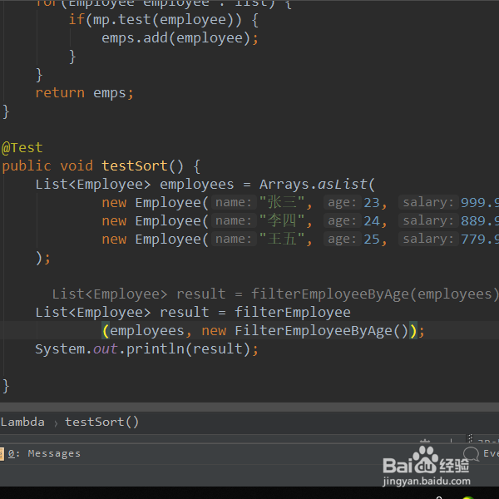Viewport: 499px width, 499px height.
Task: Click the @Test annotation
Action: coord(22,148)
